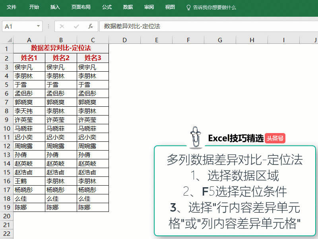Click 于雪 in column B
Screen dimensions: 318x239
[x=61, y=84]
